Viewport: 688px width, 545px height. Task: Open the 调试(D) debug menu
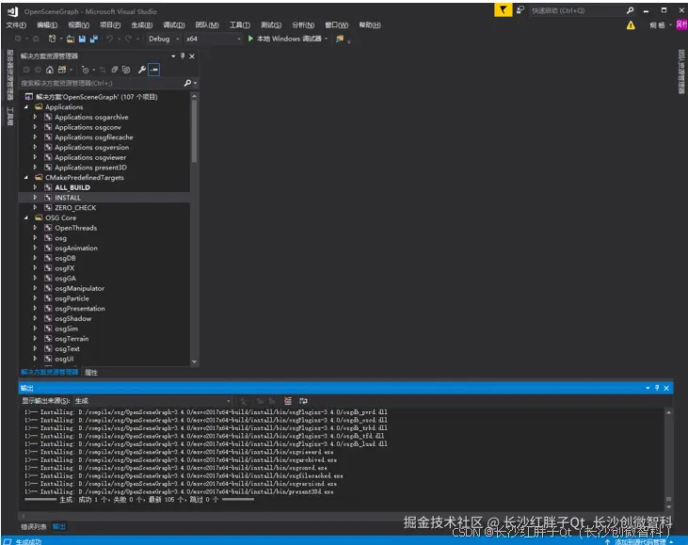click(174, 25)
